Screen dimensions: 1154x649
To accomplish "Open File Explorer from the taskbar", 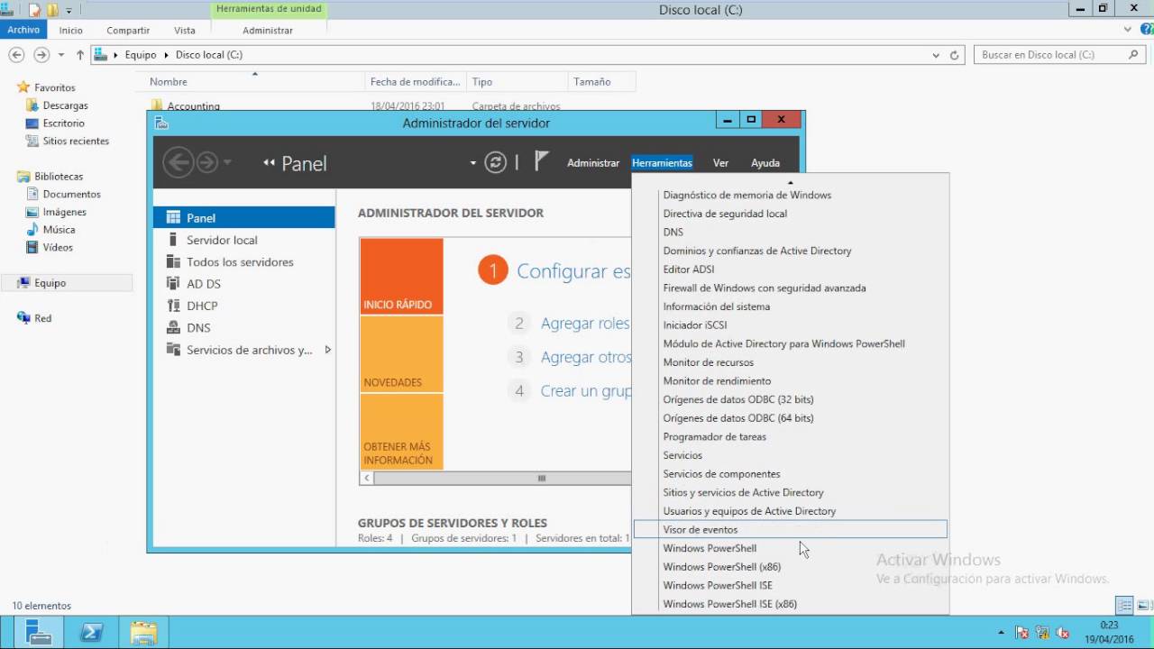I will click(143, 632).
